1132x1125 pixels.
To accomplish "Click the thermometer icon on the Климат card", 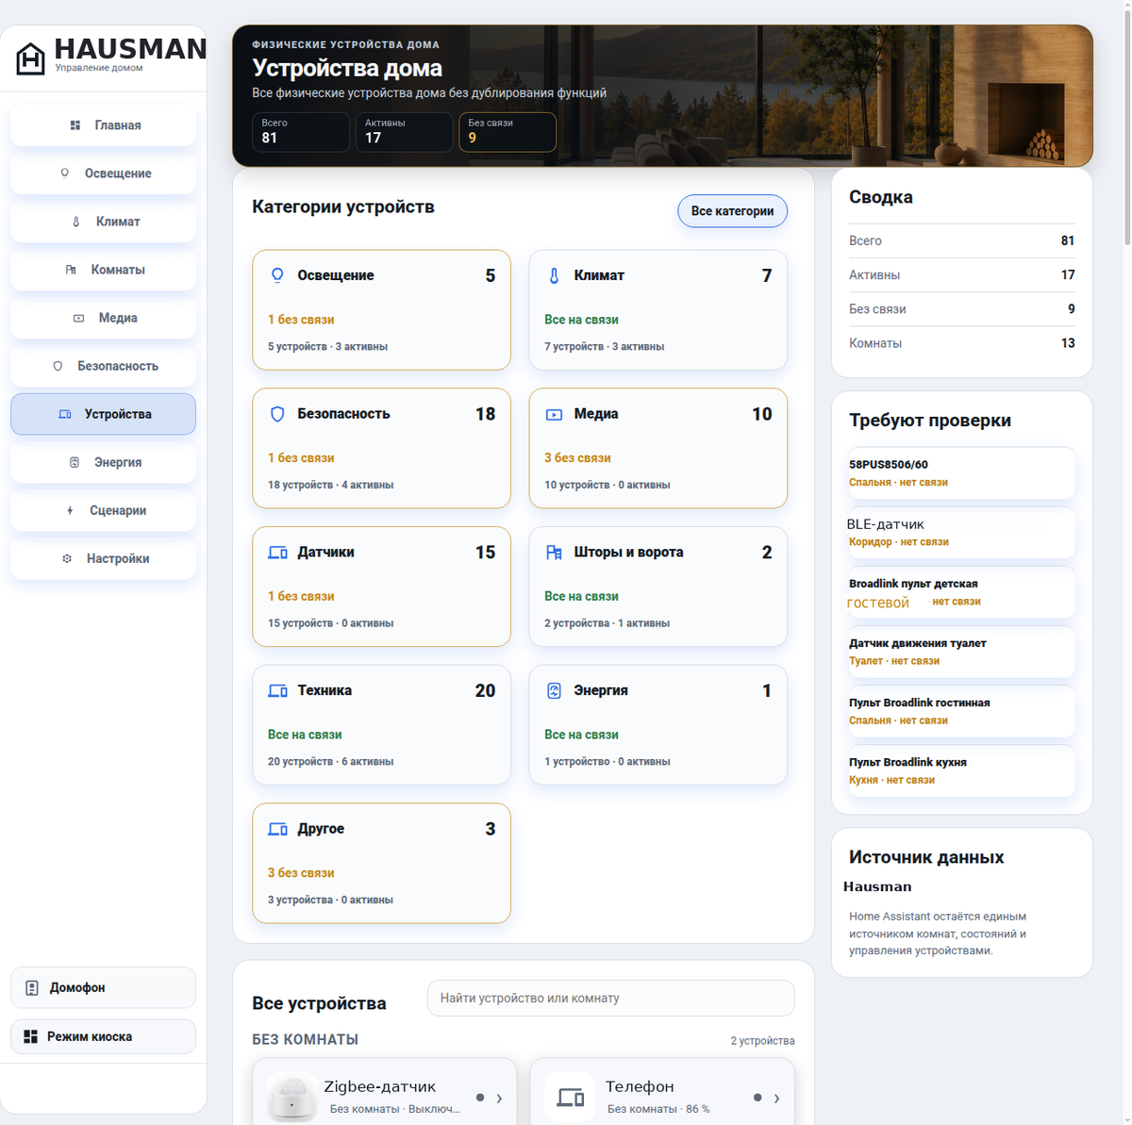I will pos(554,275).
